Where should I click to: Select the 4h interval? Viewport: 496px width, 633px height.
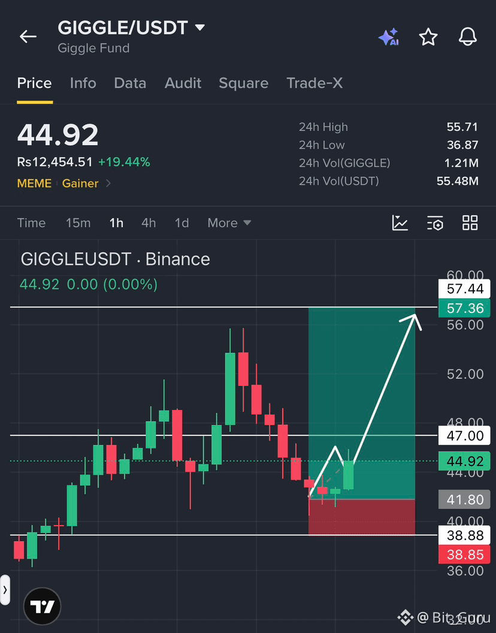(x=149, y=223)
